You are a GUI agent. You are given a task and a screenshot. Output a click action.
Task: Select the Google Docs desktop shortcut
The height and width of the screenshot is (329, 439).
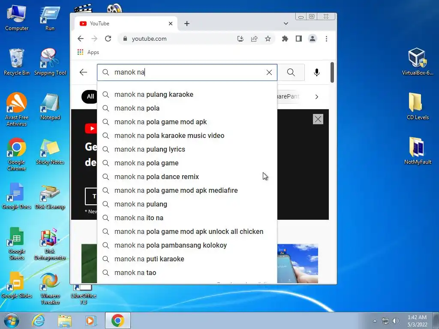pyautogui.click(x=17, y=196)
